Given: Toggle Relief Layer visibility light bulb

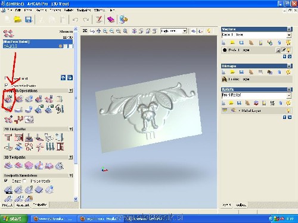Looking at the screenshot, I should click(288, 111).
